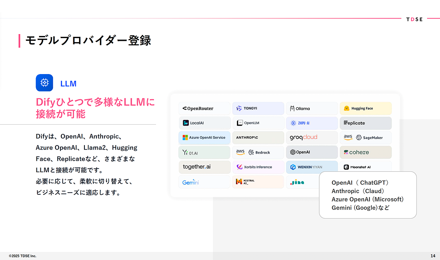The width and height of the screenshot is (440, 260).
Task: Select the AWS Bedrock provider card
Action: tap(258, 152)
